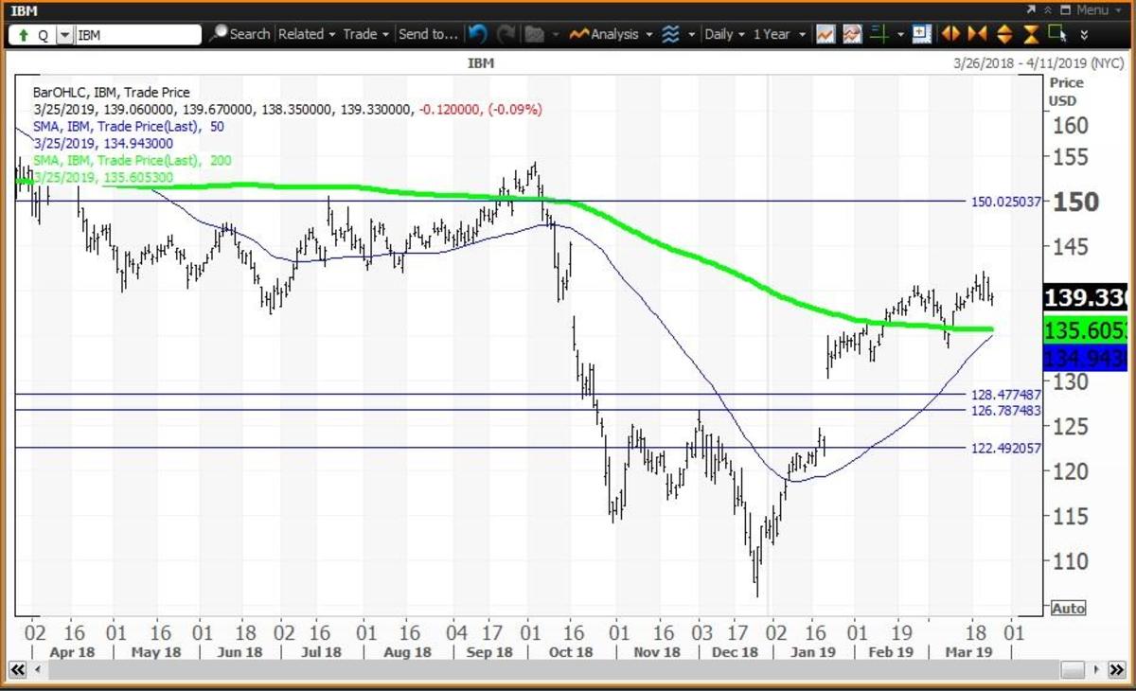1136x691 pixels.
Task: Click the blue Undo arrow icon
Action: click(x=479, y=34)
